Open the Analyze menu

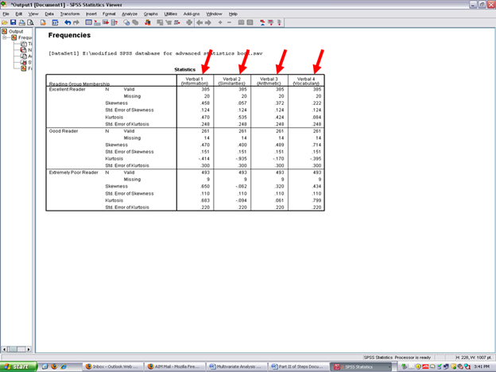pyautogui.click(x=130, y=14)
